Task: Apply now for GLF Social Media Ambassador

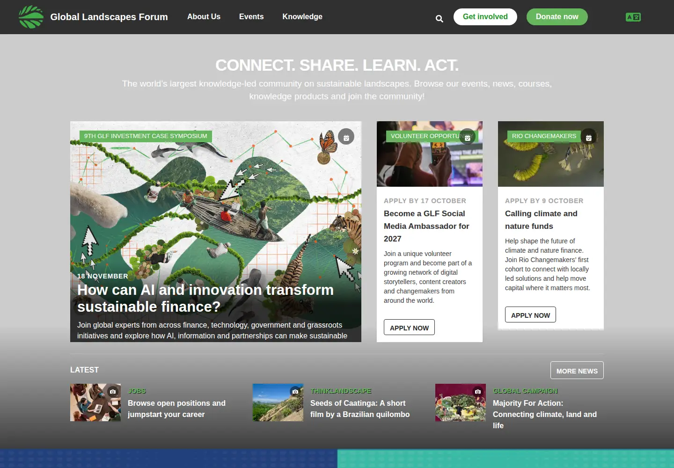Action: click(410, 328)
